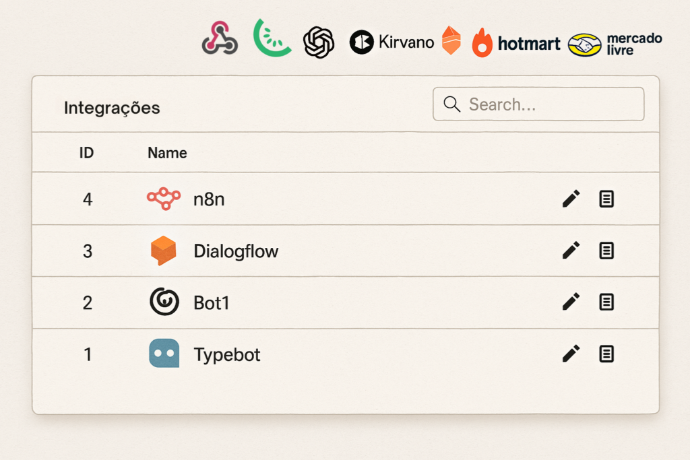This screenshot has height=460, width=690.
Task: Open the Typebot row document icon
Action: pyautogui.click(x=606, y=354)
